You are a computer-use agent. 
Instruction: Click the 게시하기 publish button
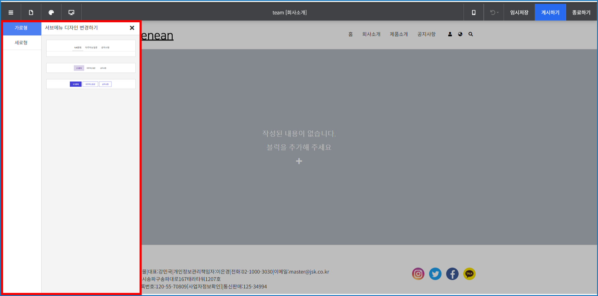pos(550,12)
